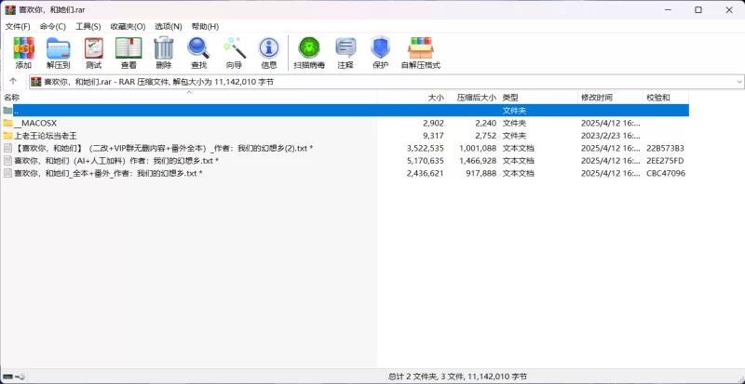
Task: Click the 解压到 (Extract To) icon
Action: click(x=59, y=53)
